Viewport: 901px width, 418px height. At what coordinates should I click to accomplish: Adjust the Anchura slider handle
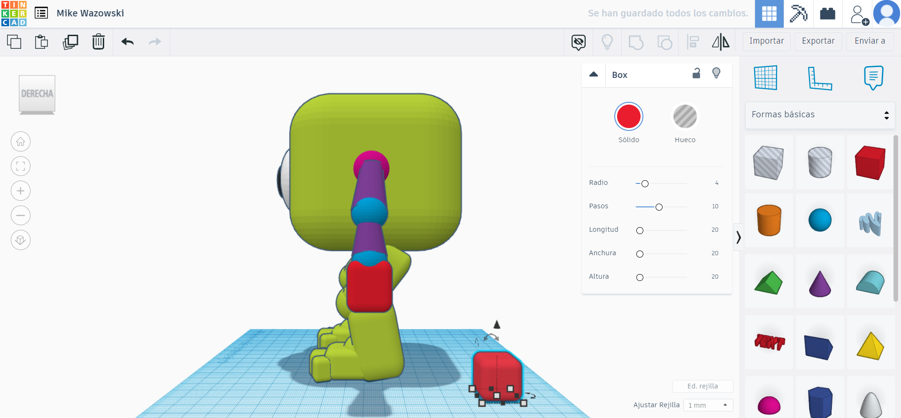(640, 254)
